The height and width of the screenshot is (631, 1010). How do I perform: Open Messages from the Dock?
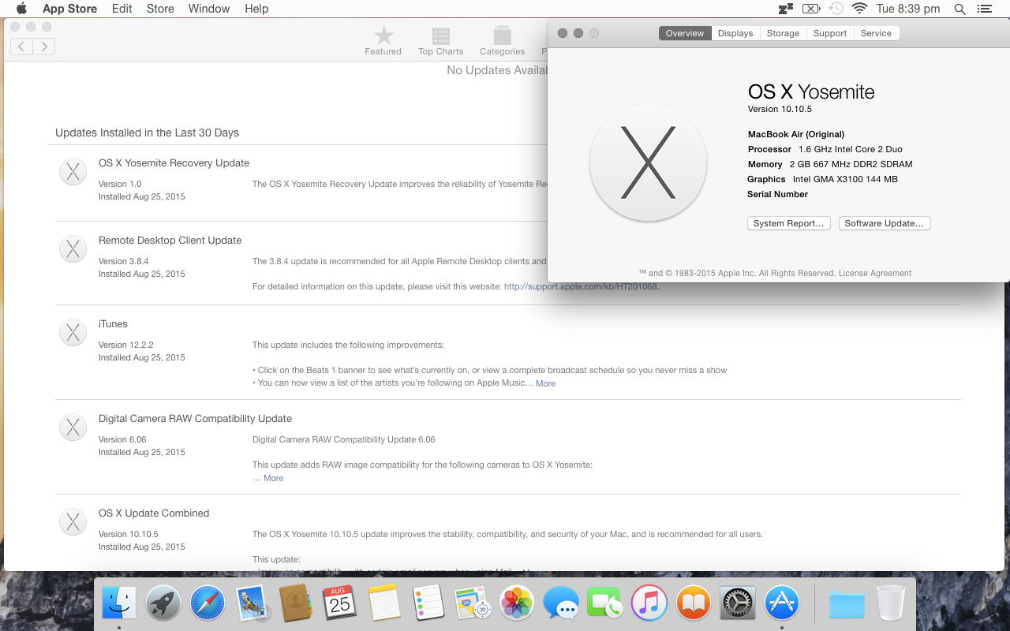tap(561, 604)
